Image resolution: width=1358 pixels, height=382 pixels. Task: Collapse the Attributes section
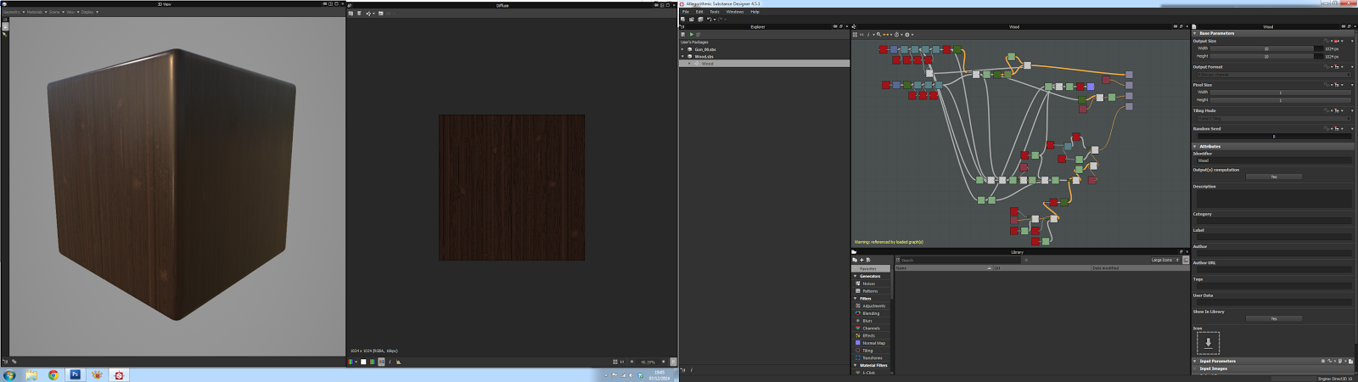(x=1195, y=146)
